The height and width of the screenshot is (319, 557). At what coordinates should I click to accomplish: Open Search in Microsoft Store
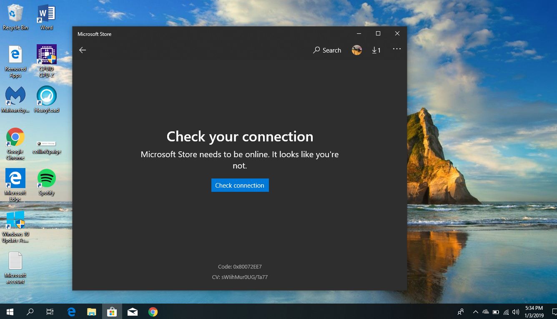(x=327, y=50)
